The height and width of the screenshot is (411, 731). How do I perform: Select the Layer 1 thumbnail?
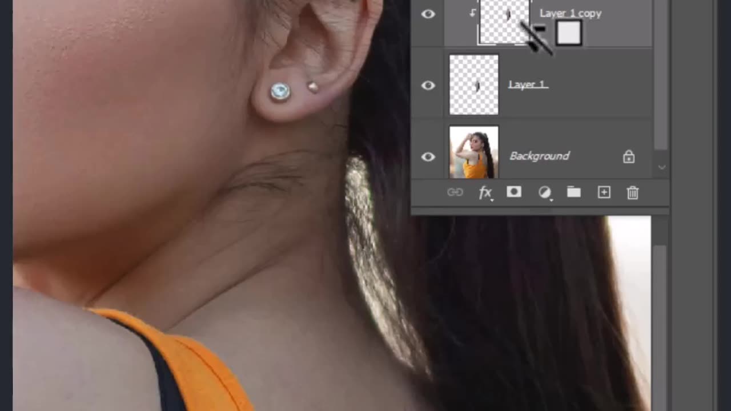pos(474,84)
